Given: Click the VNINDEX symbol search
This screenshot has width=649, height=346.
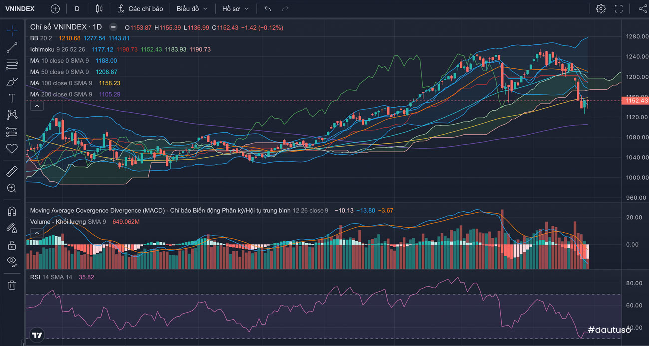Looking at the screenshot, I should coord(20,9).
